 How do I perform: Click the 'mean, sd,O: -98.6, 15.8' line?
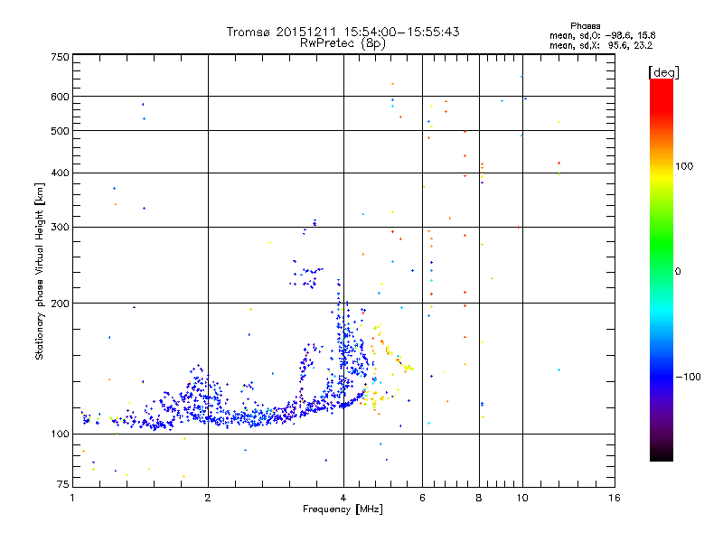click(602, 35)
